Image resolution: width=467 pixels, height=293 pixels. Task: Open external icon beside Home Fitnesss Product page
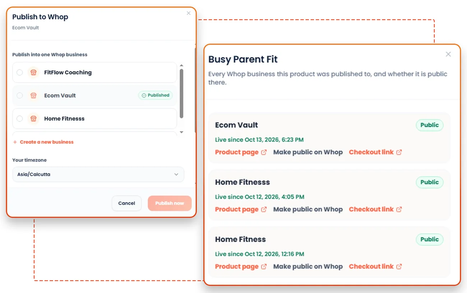[x=264, y=209]
